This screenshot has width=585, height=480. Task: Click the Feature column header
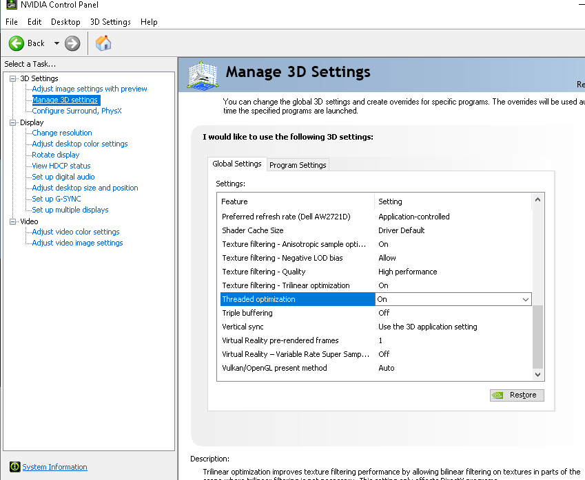pyautogui.click(x=296, y=201)
